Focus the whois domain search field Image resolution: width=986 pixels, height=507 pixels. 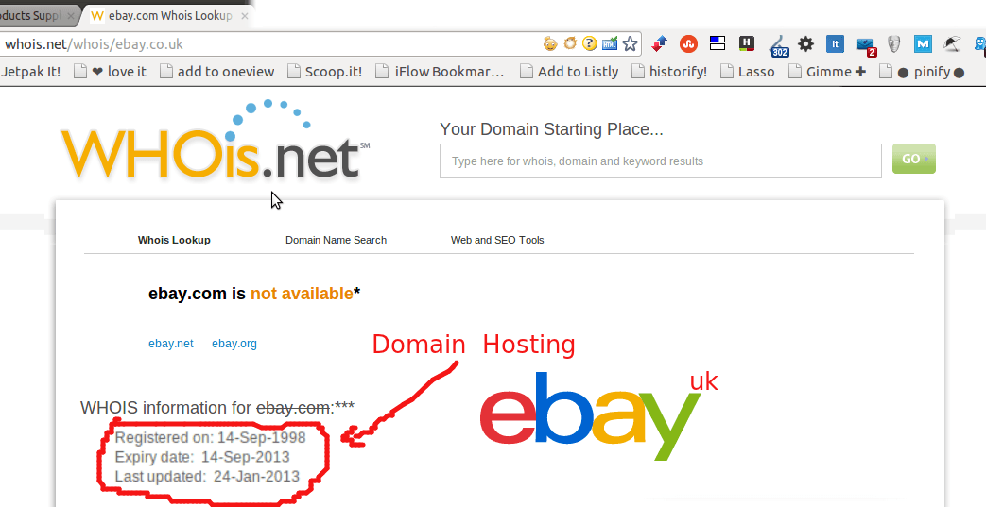click(x=660, y=161)
